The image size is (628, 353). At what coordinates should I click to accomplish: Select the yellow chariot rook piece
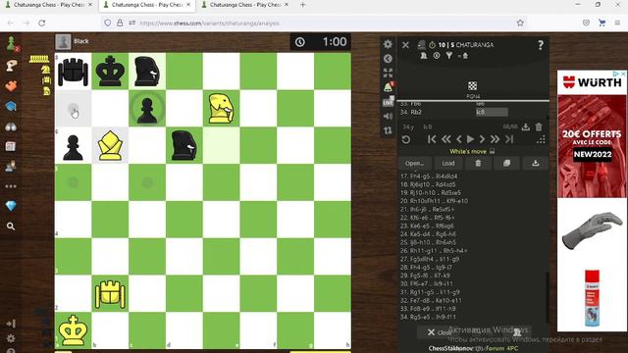(110, 294)
